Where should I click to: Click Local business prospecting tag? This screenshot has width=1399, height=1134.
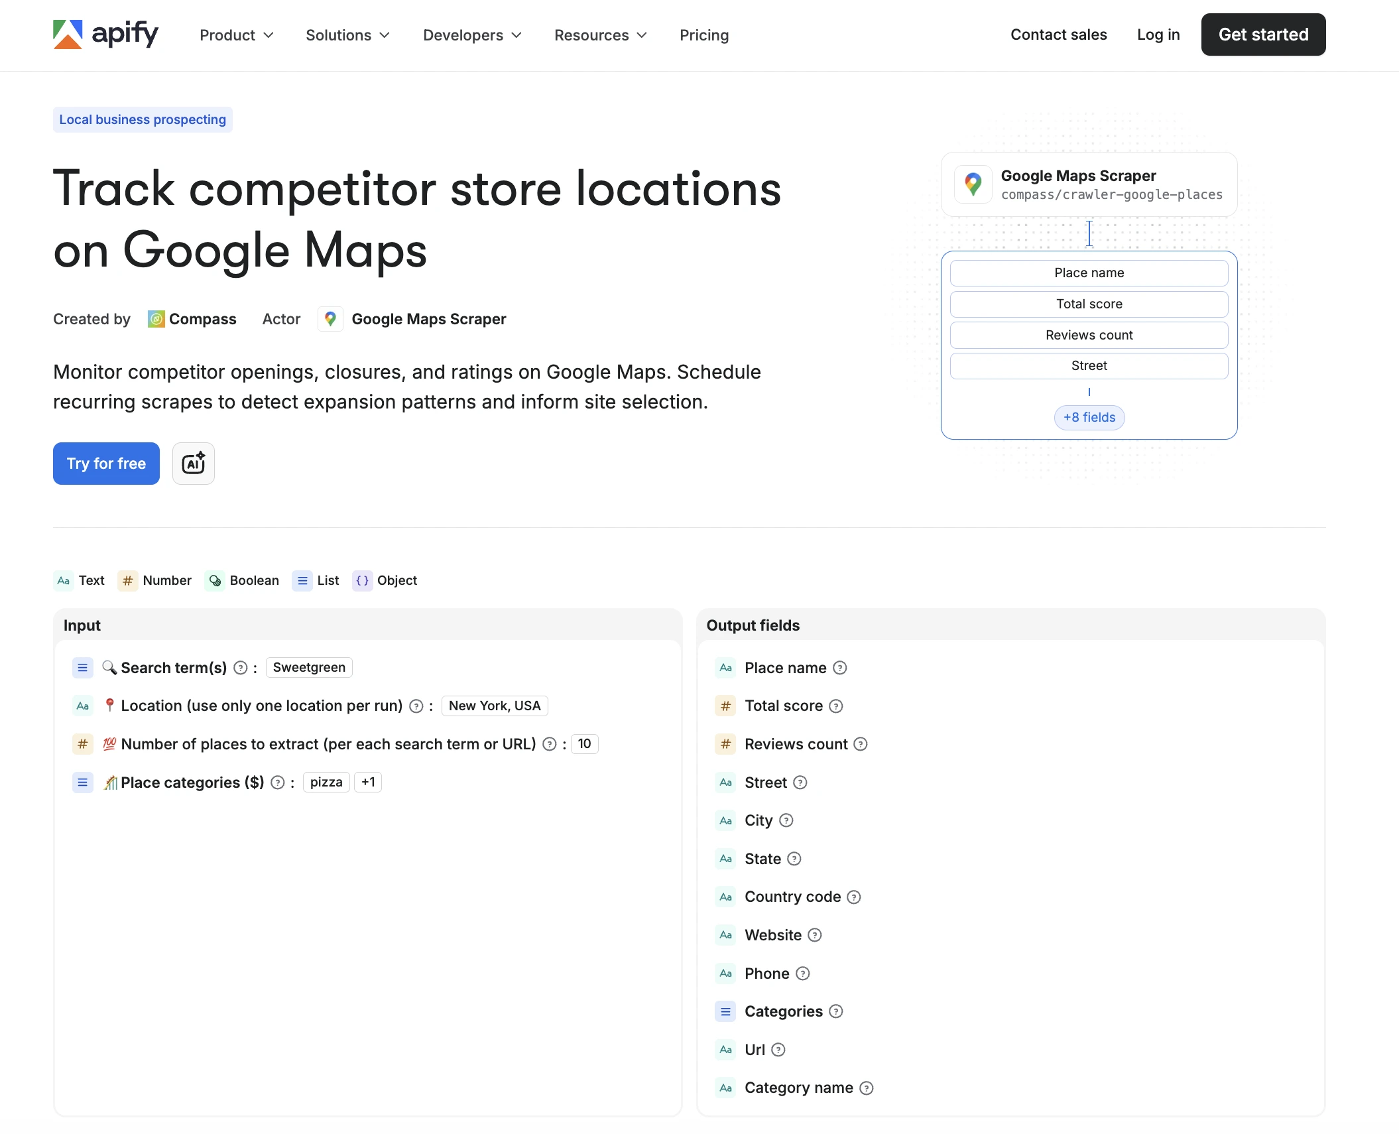143,119
